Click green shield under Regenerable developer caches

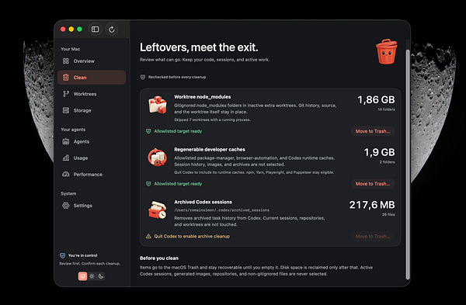point(148,184)
